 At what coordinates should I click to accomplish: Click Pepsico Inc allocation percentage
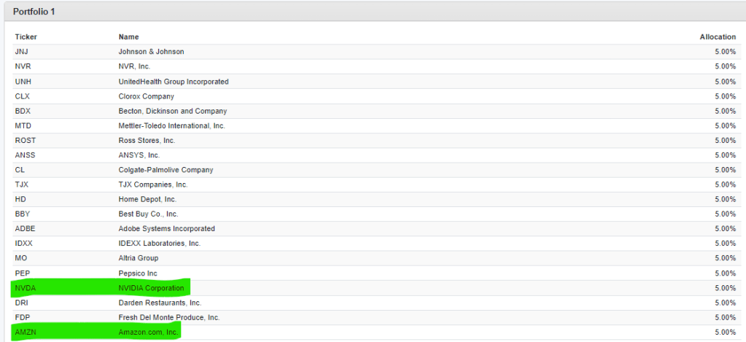pos(724,273)
